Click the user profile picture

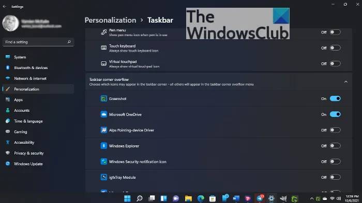coord(10,23)
